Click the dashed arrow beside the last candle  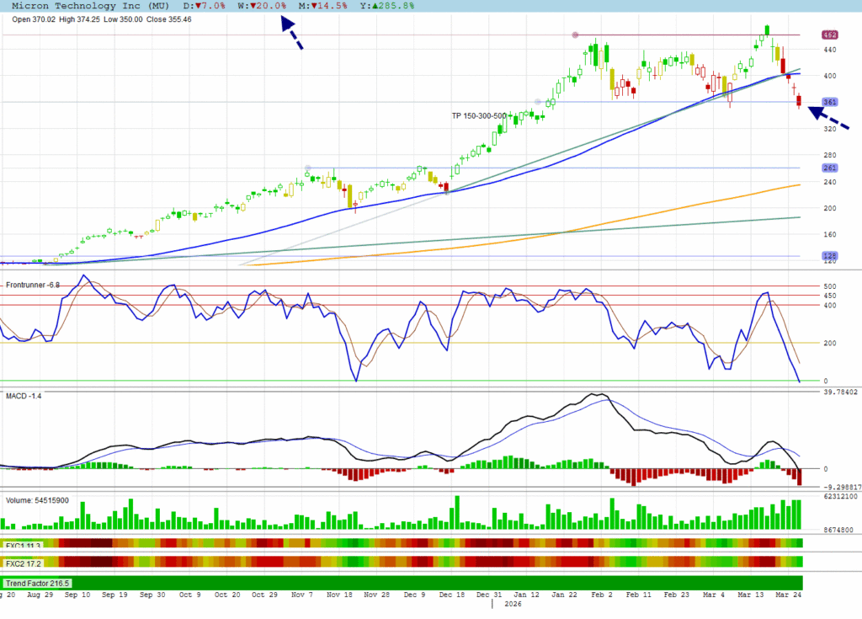(x=828, y=117)
